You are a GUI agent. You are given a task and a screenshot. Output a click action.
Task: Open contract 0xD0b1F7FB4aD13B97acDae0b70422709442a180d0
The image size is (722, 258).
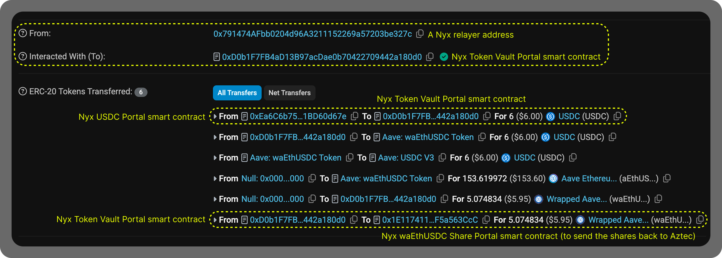[x=322, y=57]
